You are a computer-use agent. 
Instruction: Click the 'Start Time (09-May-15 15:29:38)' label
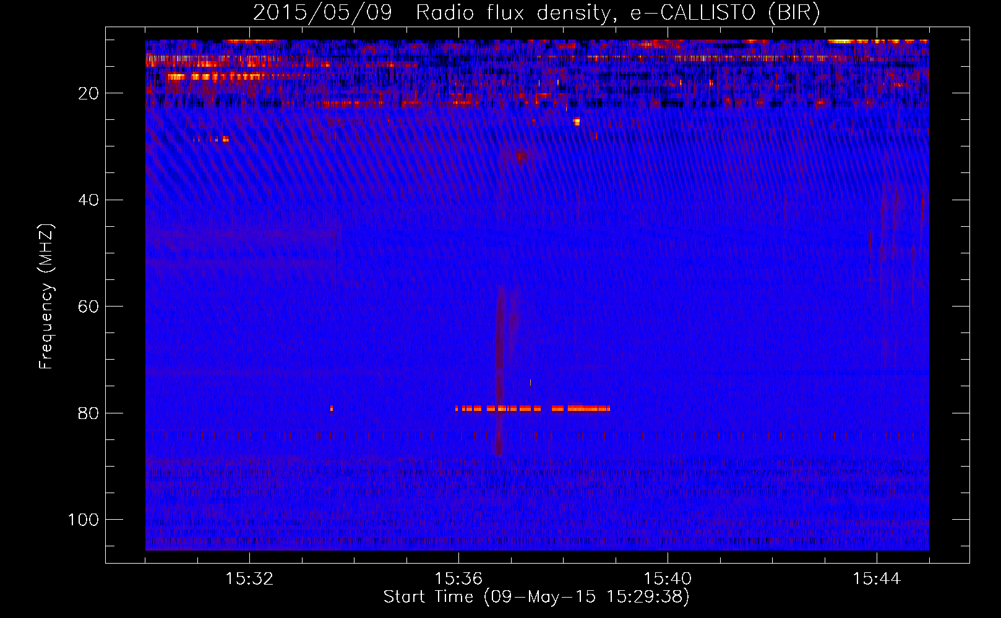coord(536,597)
